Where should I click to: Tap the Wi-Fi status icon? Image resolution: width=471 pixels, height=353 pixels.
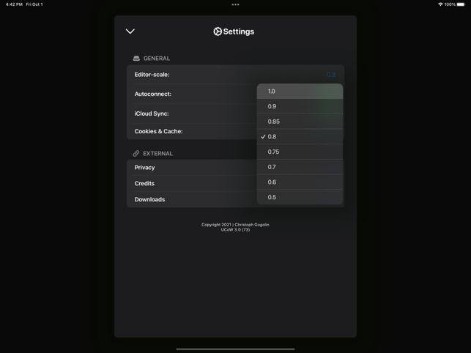440,4
